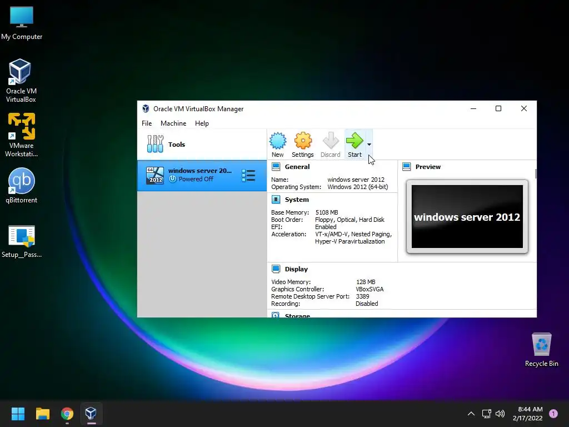Viewport: 569px width, 427px height.
Task: Click VirtualBox taskbar icon
Action: click(91, 414)
